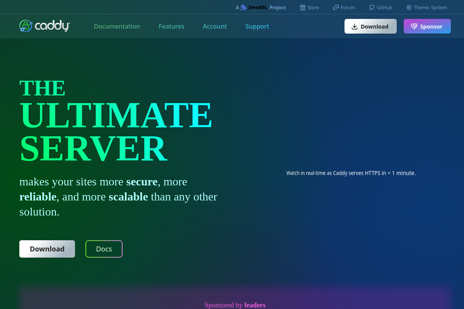
Task: Click the purple Sponsor button
Action: [x=427, y=26]
